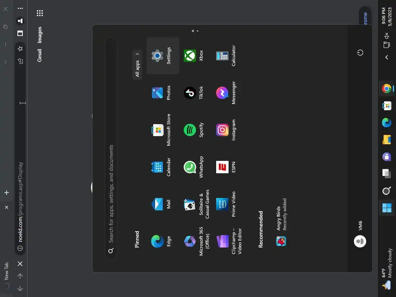Go to next page of pinned apps
Image resolution: width=396 pixels, height=297 pixels.
click(198, 31)
